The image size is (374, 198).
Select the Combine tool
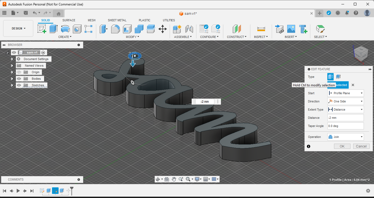(x=139, y=29)
